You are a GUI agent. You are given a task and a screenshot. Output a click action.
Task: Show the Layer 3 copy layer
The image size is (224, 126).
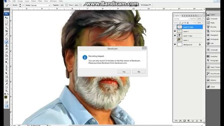point(175,27)
